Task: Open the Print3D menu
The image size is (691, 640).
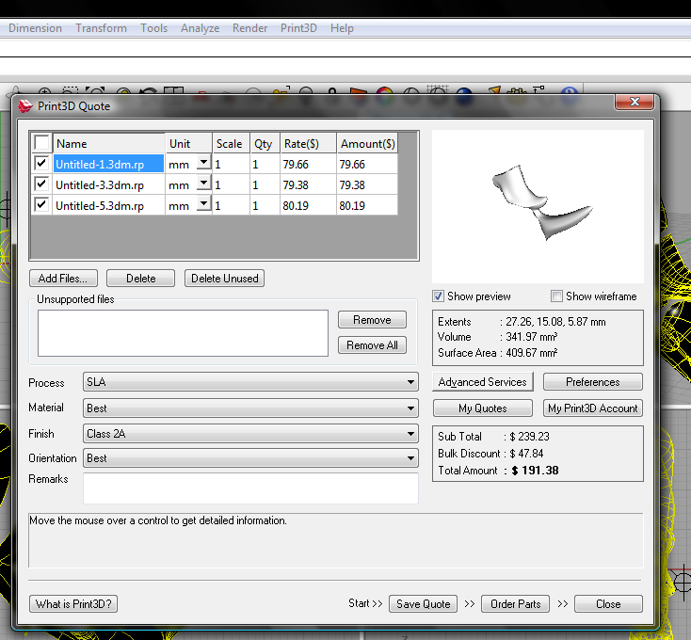Action: pos(298,28)
